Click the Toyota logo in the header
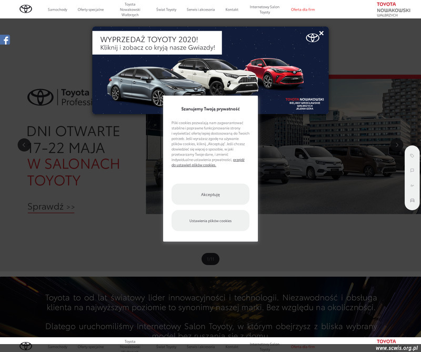 26,9
